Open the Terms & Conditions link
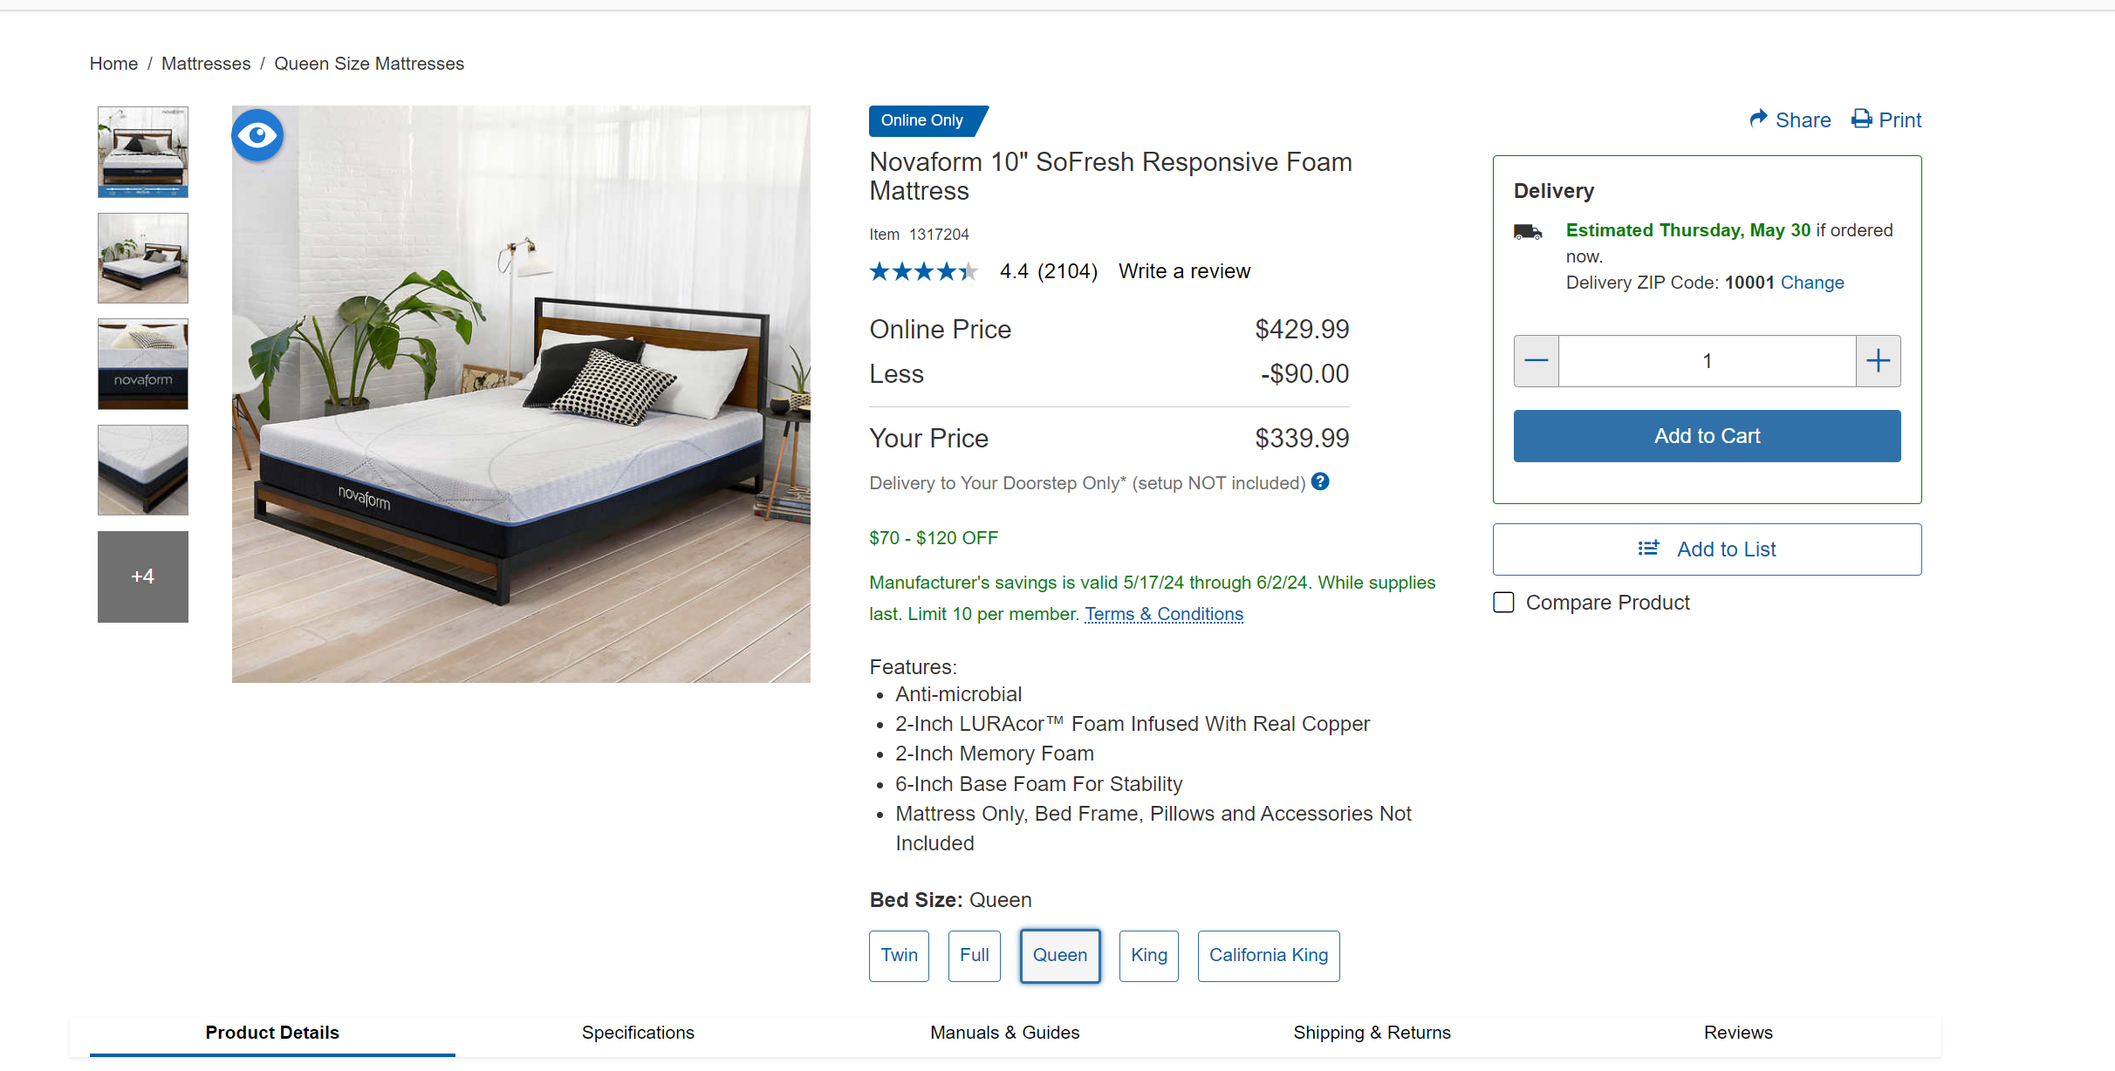This screenshot has width=2115, height=1071. click(x=1164, y=614)
